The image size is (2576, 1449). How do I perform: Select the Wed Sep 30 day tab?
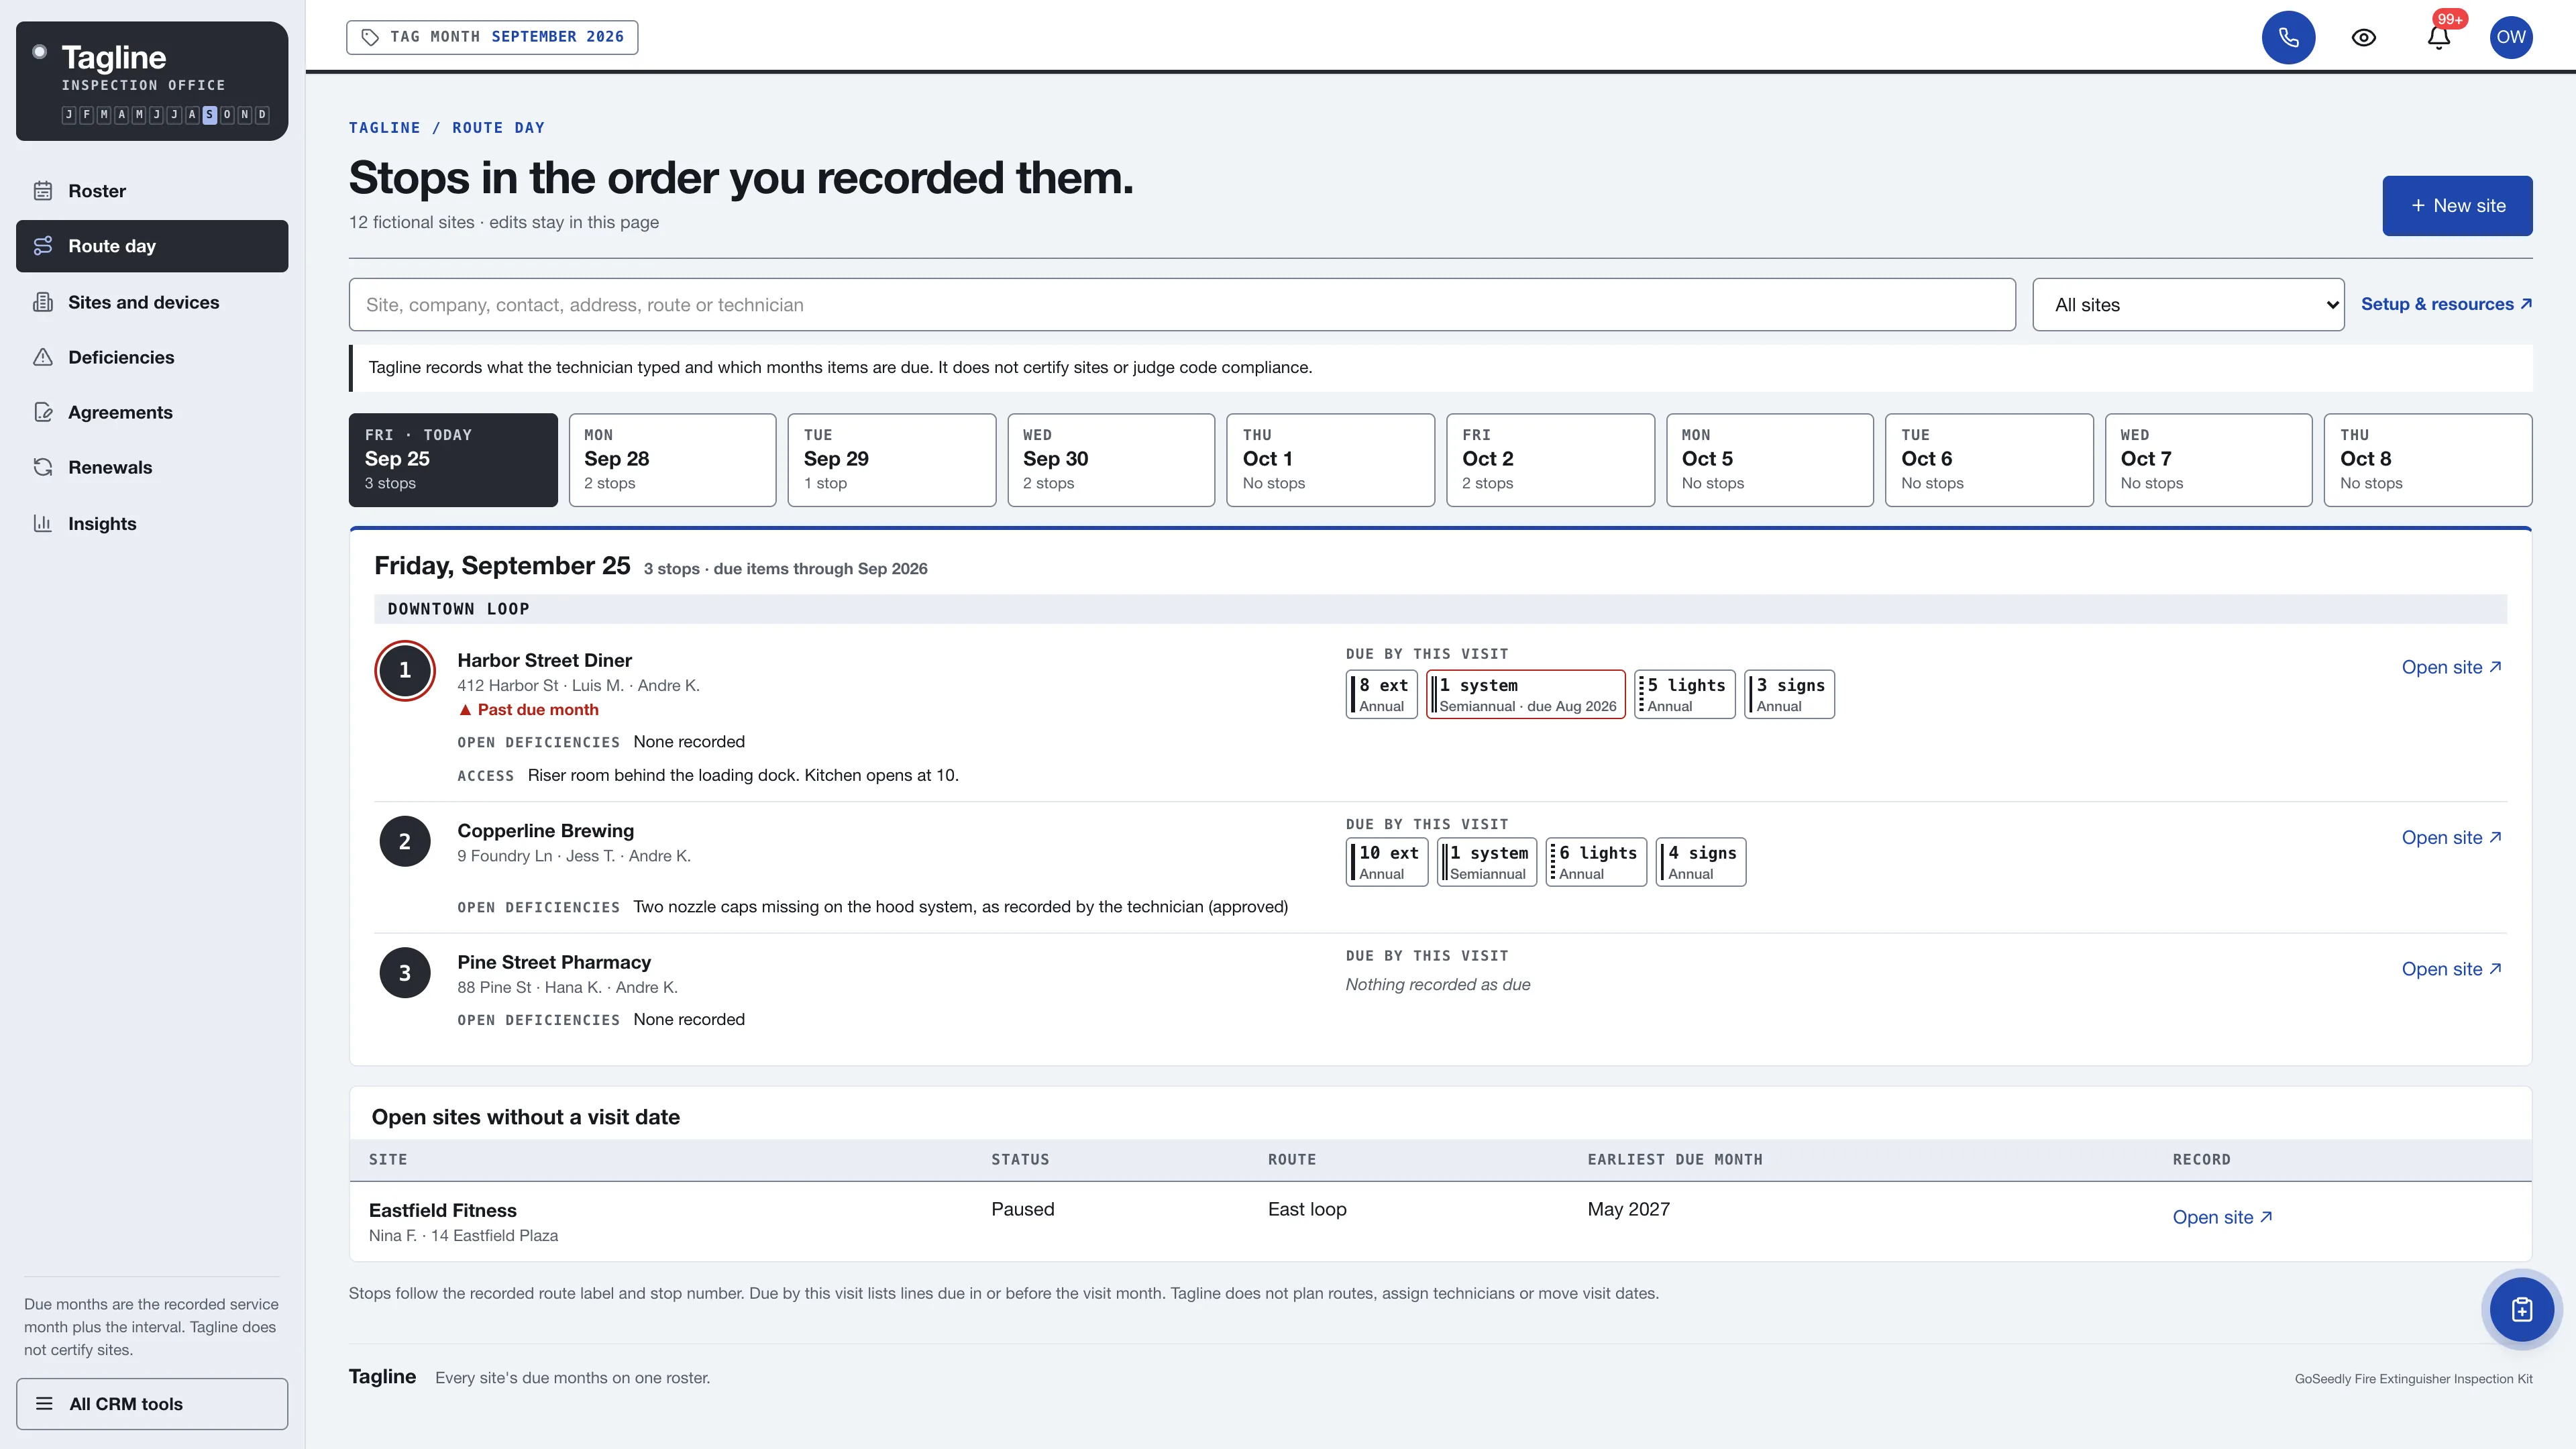coord(1111,460)
